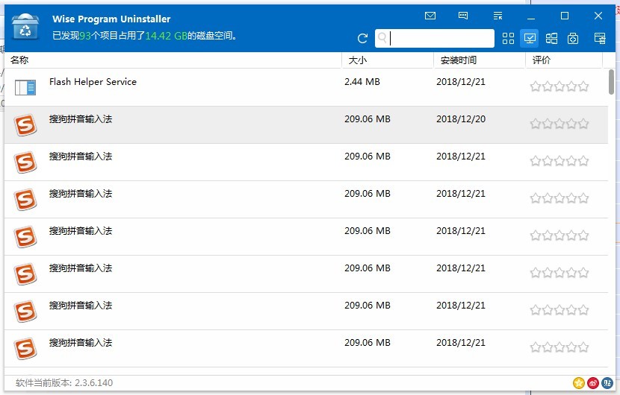Refresh the installed programs list
The width and height of the screenshot is (620, 395).
(362, 38)
